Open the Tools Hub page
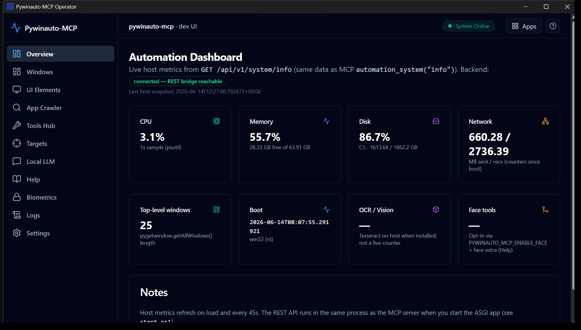Screen dimensions: 581x330 [x=61, y=126]
